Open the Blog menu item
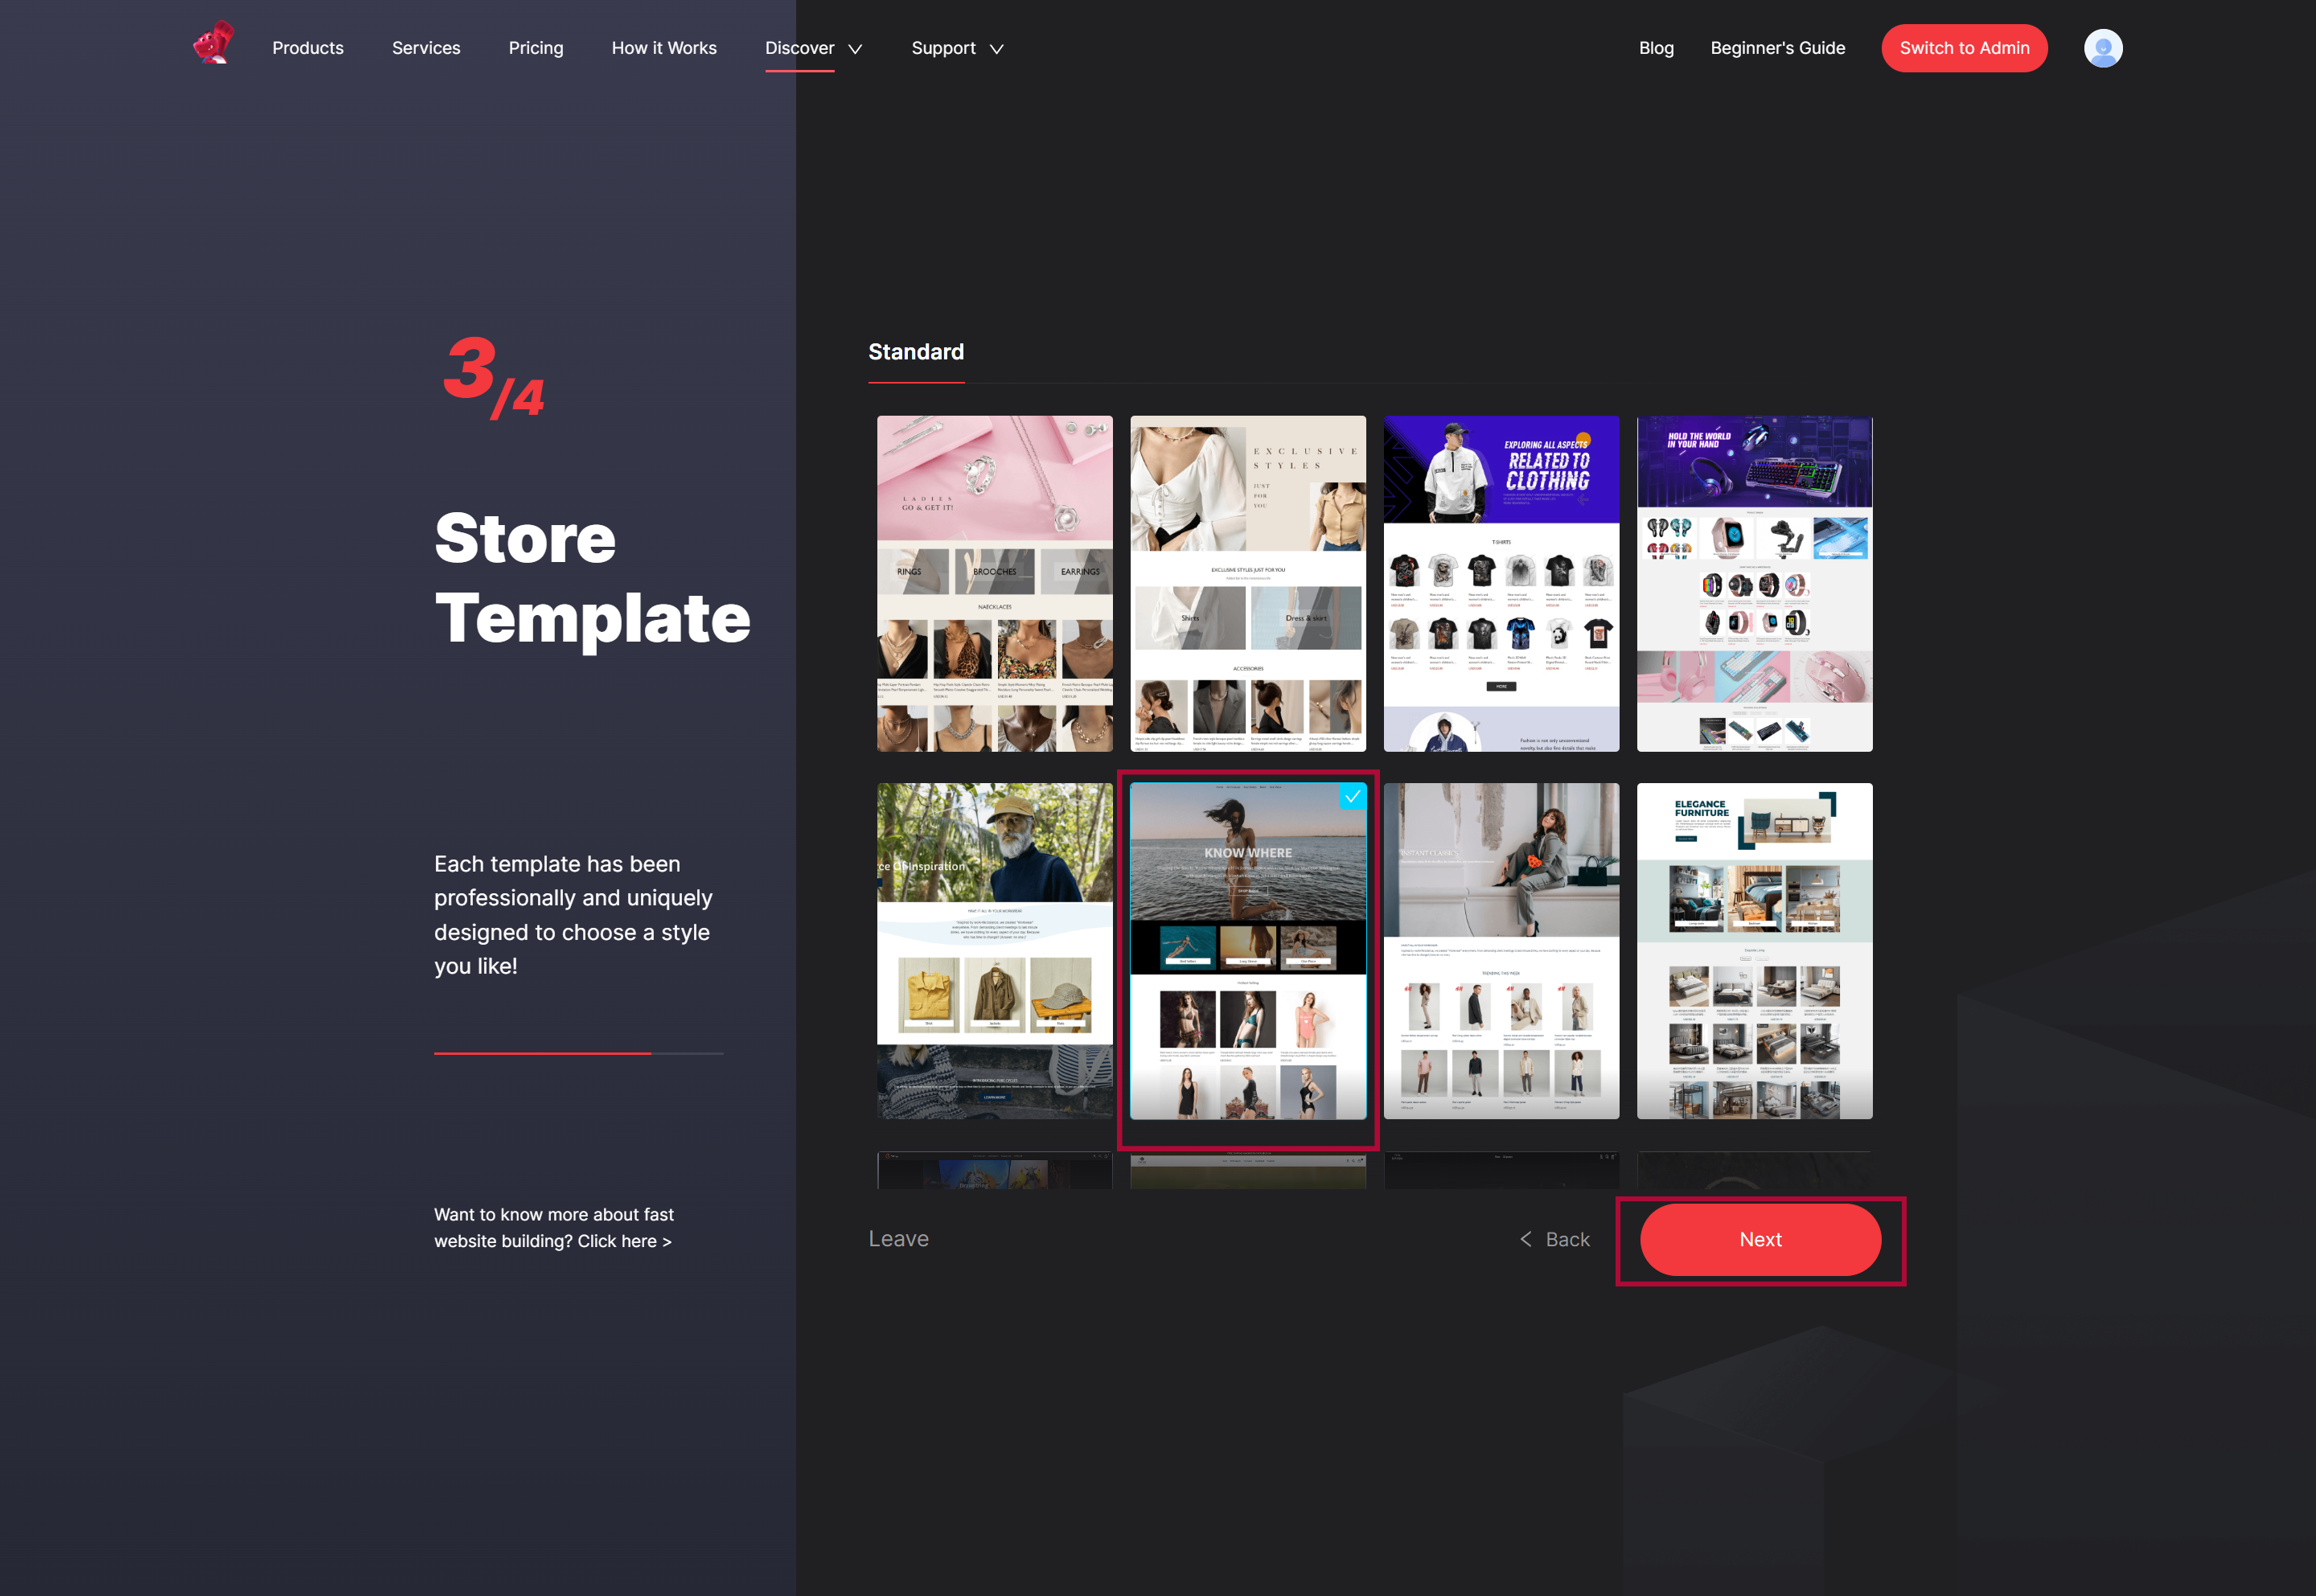2316x1596 pixels. click(x=1654, y=47)
